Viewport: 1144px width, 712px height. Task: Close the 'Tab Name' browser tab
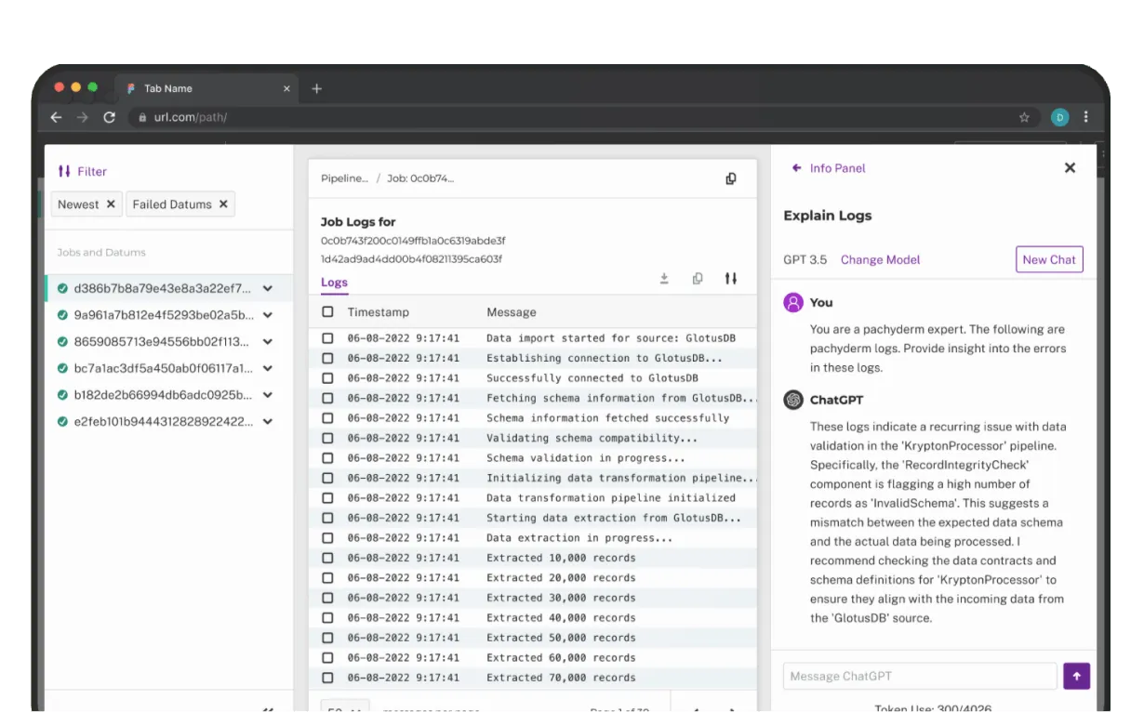pyautogui.click(x=286, y=88)
